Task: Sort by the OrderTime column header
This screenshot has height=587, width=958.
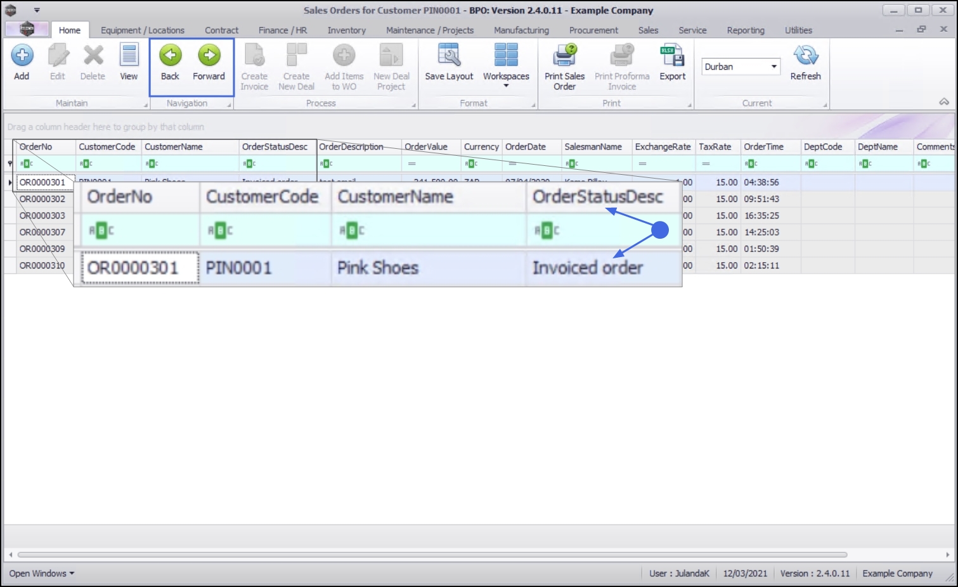Action: (x=771, y=147)
